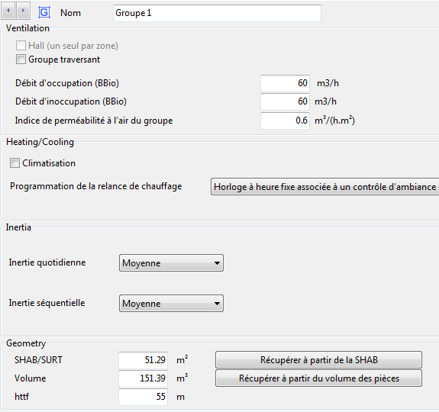Click the blue G group icon
Image resolution: width=439 pixels, height=412 pixels.
[44, 12]
